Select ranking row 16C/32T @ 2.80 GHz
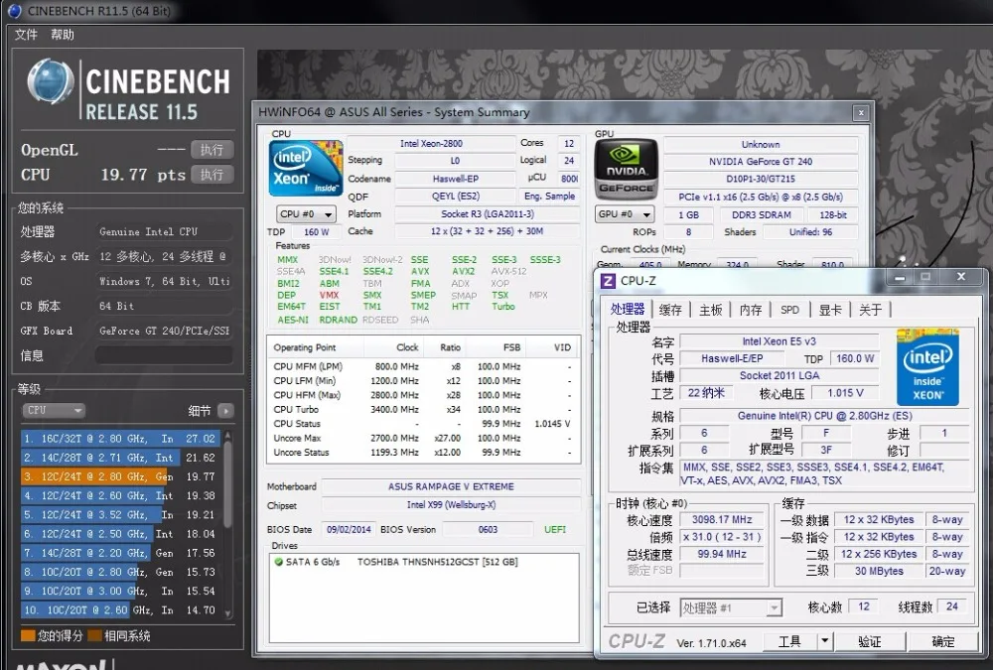 [x=120, y=438]
